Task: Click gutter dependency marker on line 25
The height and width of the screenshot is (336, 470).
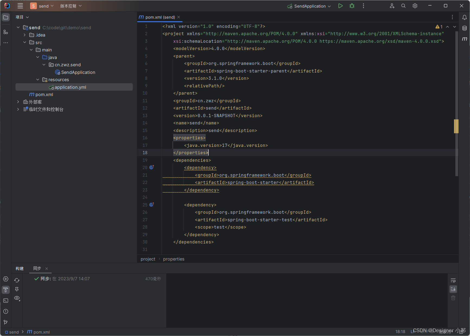Action: [152, 205]
